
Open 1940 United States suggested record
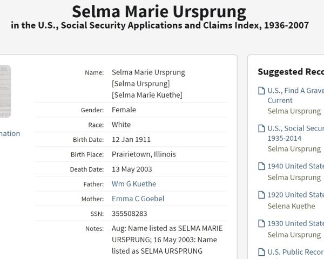[295, 166]
